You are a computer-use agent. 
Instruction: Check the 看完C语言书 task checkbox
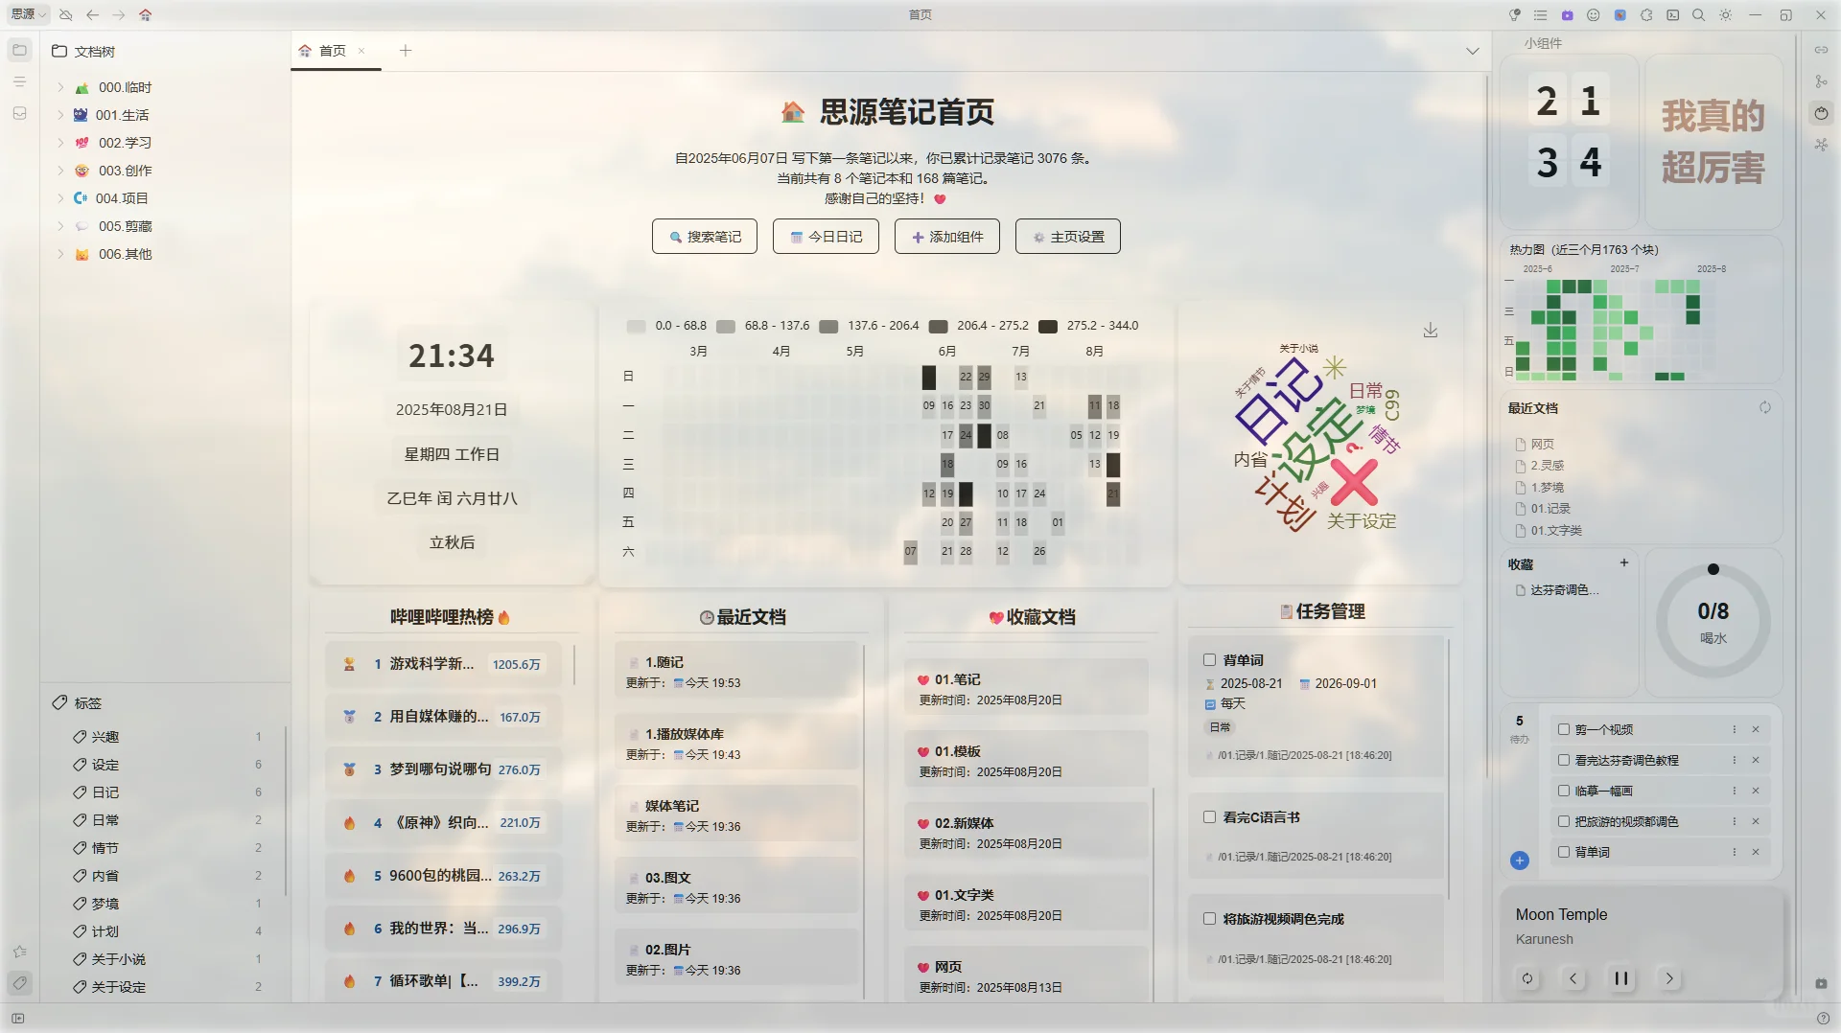coord(1209,816)
